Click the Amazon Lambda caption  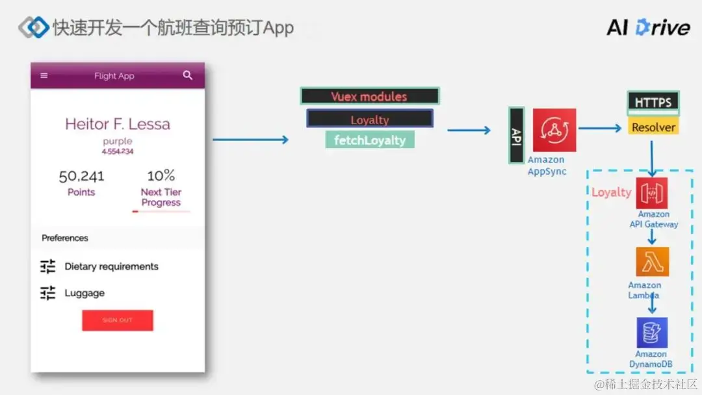(x=644, y=290)
